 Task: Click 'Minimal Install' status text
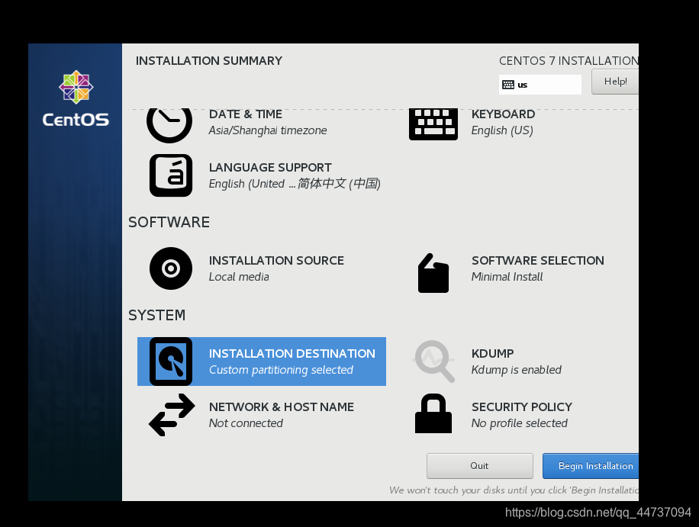point(507,277)
